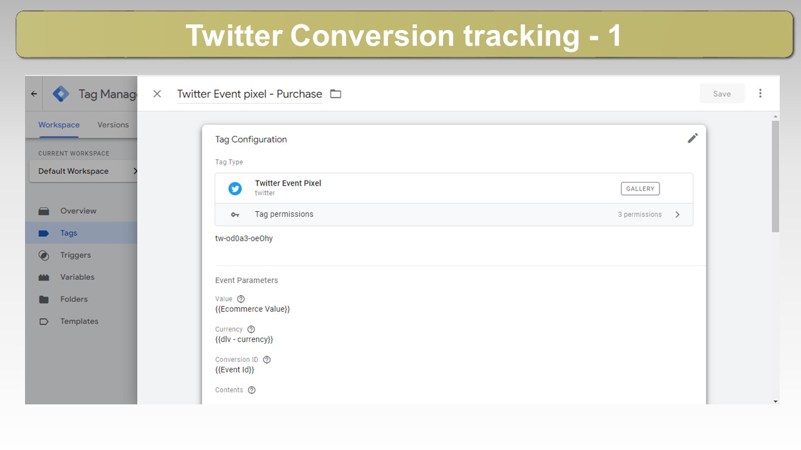801x450 pixels.
Task: Click the Folders sidebar icon
Action: pyautogui.click(x=44, y=299)
